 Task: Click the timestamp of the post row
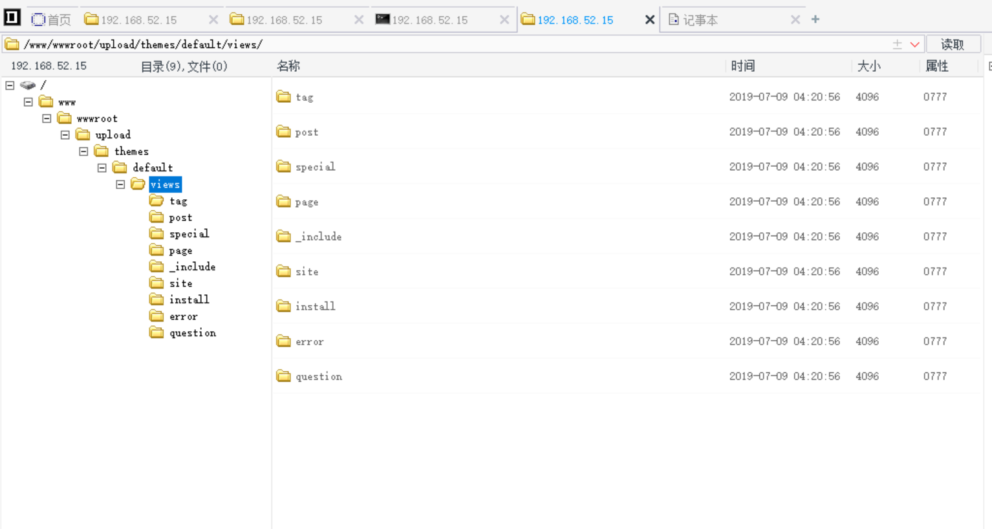[x=784, y=132]
